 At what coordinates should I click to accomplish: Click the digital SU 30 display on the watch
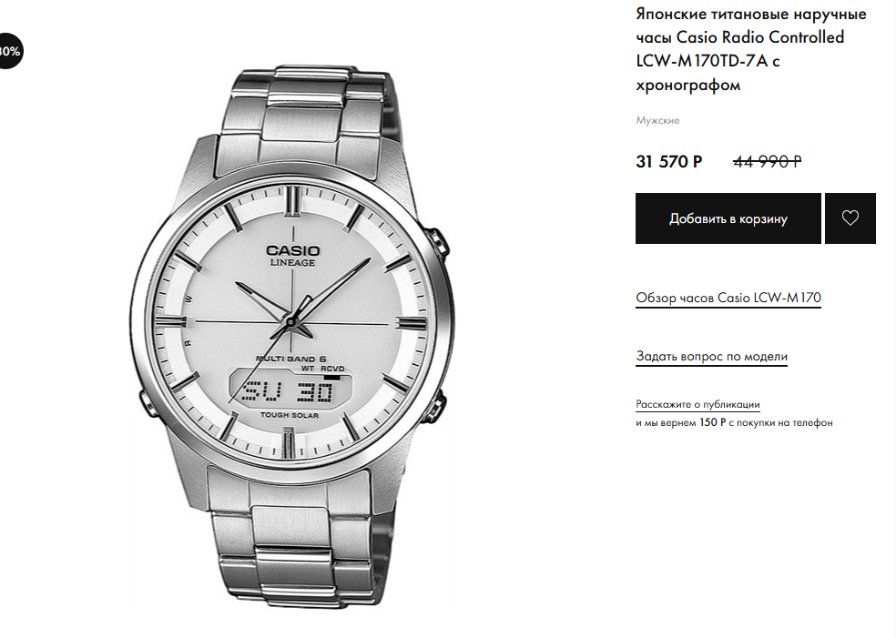290,390
